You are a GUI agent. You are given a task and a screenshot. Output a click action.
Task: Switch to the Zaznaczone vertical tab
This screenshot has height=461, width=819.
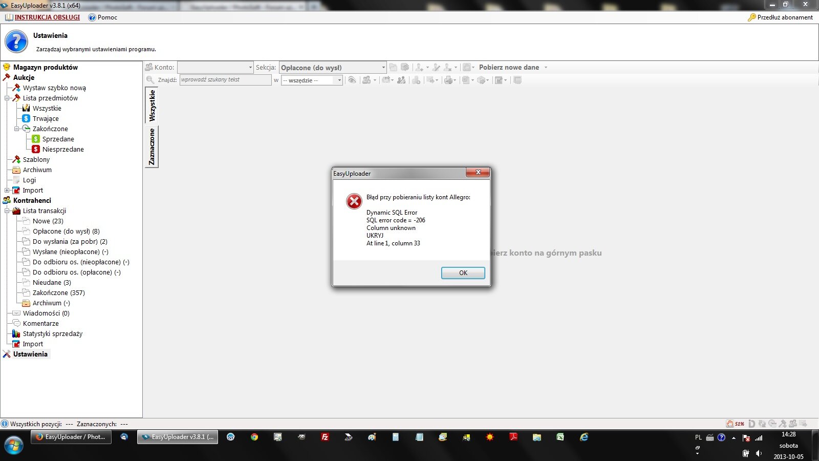(152, 146)
